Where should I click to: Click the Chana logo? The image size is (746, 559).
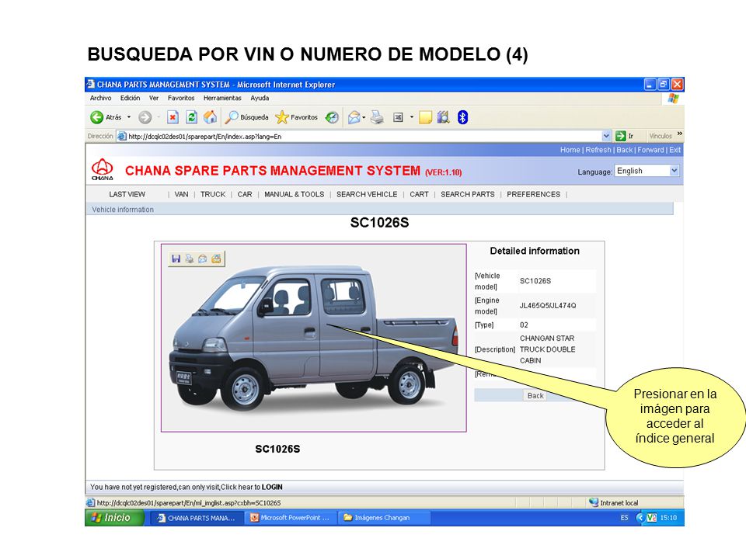point(103,170)
